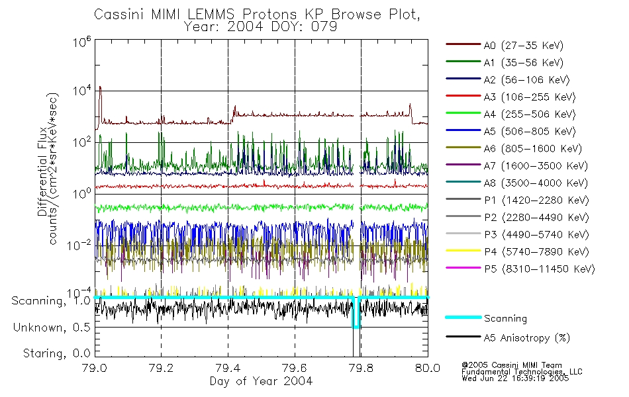Click the P4 (5740-7890 KeV) legend label

pos(536,252)
